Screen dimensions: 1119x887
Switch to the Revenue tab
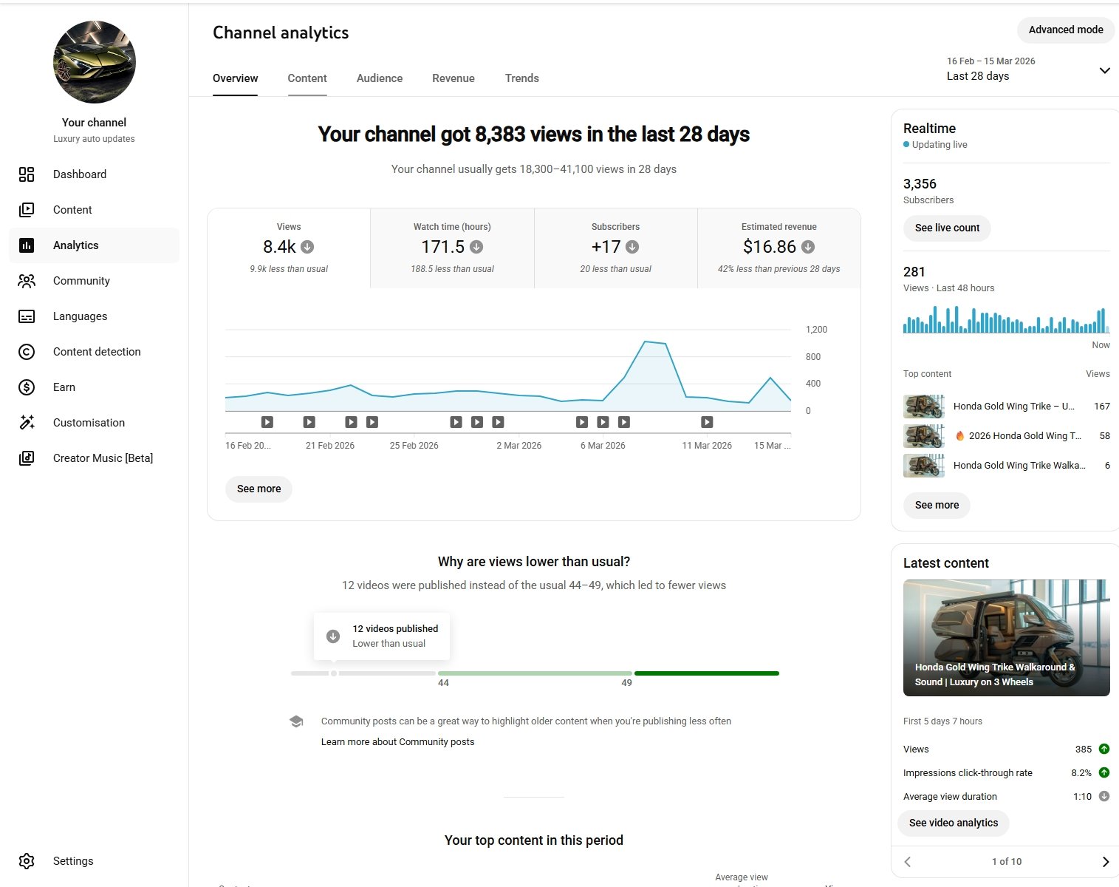tap(454, 78)
